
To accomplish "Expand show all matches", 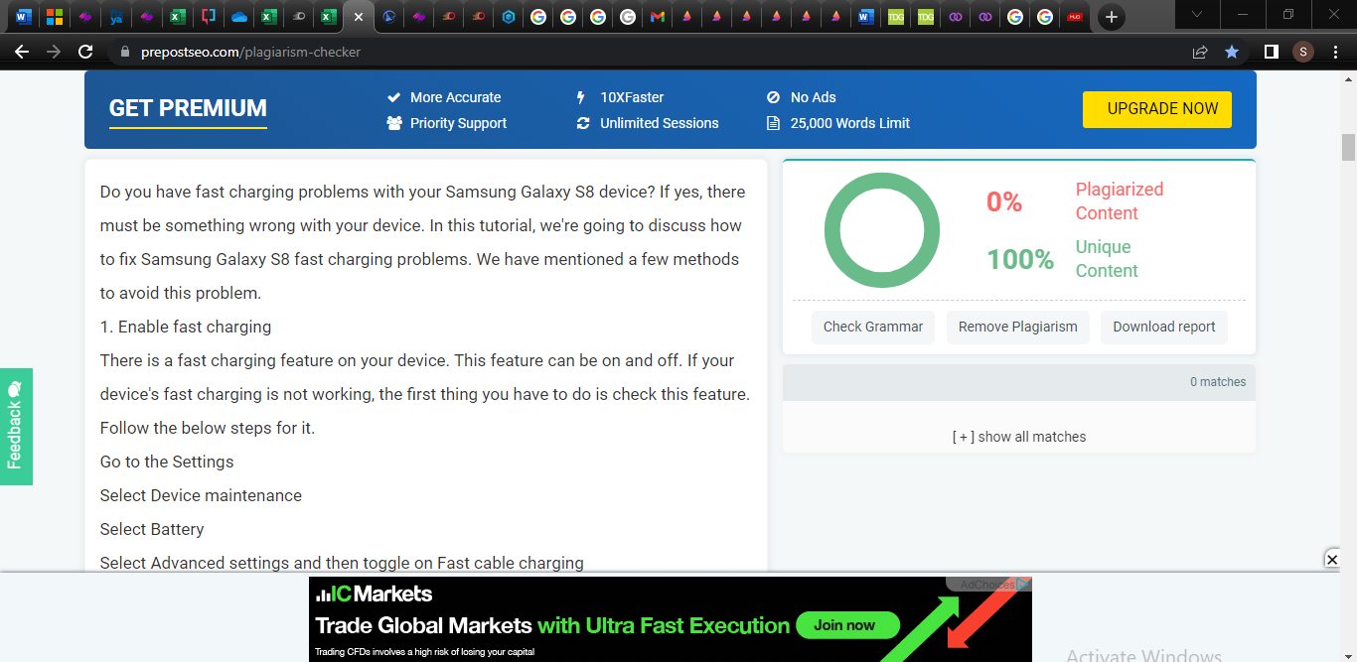I will pyautogui.click(x=1019, y=437).
